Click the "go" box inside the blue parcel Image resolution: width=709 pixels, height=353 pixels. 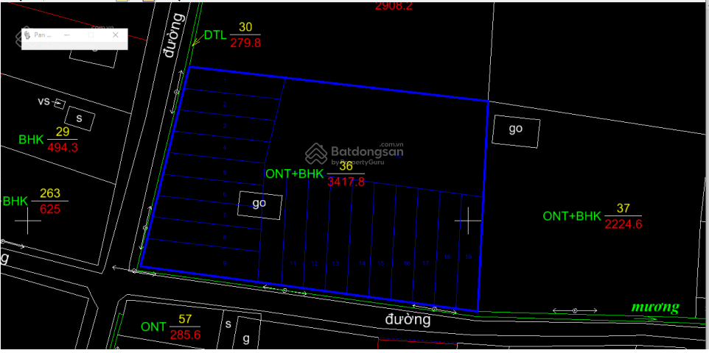tap(259, 204)
